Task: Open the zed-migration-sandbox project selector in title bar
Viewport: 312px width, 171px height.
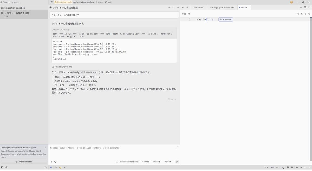Action: (x=83, y=2)
